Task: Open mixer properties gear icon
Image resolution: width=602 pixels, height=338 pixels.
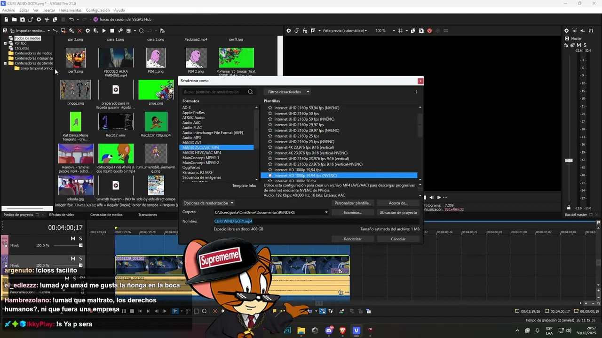Action: [x=566, y=31]
